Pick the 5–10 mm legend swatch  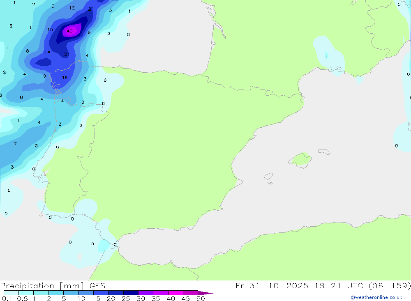71,293
